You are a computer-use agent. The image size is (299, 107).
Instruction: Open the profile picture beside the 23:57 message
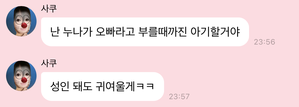[x=21, y=76]
